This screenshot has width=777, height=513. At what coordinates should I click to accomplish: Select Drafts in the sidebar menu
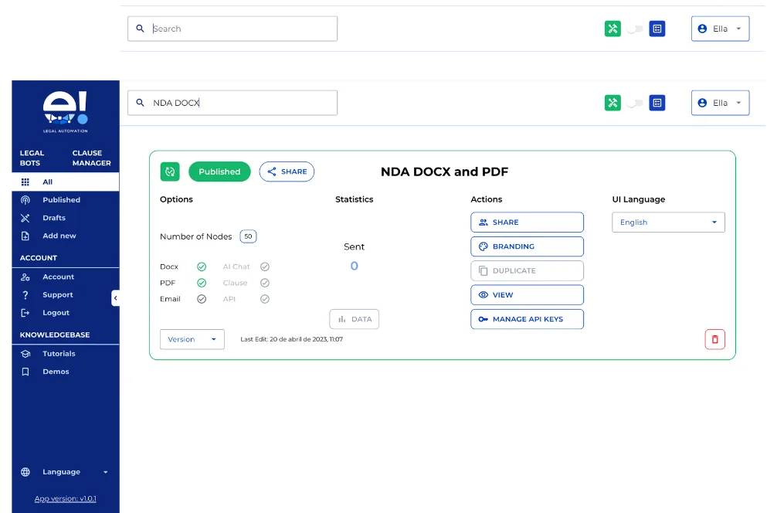point(54,218)
